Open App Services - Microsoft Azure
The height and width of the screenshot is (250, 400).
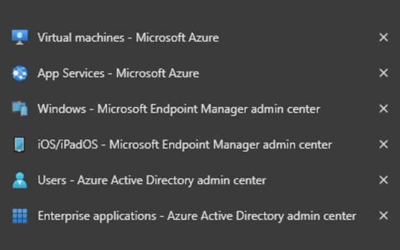[118, 73]
